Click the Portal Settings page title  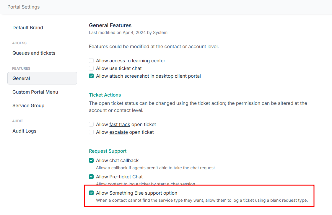[24, 7]
